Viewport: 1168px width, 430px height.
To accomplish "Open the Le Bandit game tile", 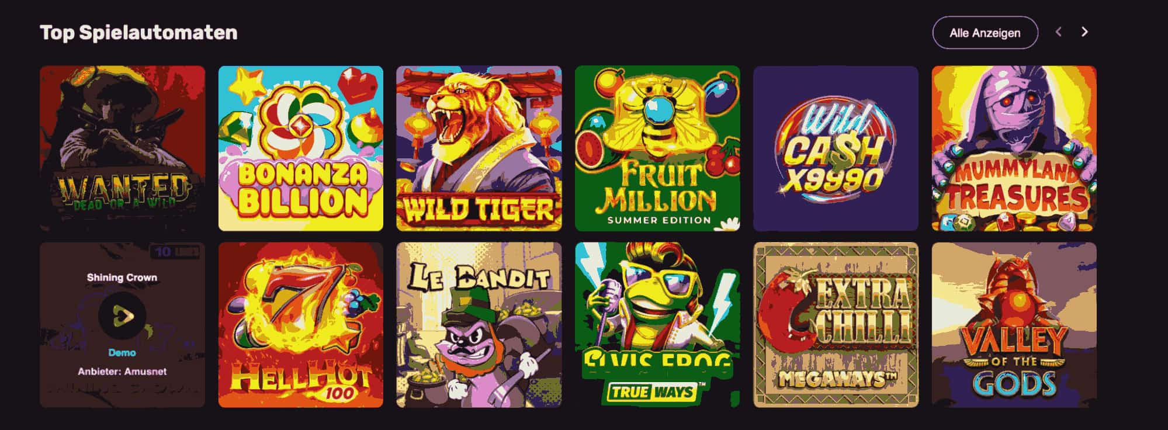I will 479,325.
